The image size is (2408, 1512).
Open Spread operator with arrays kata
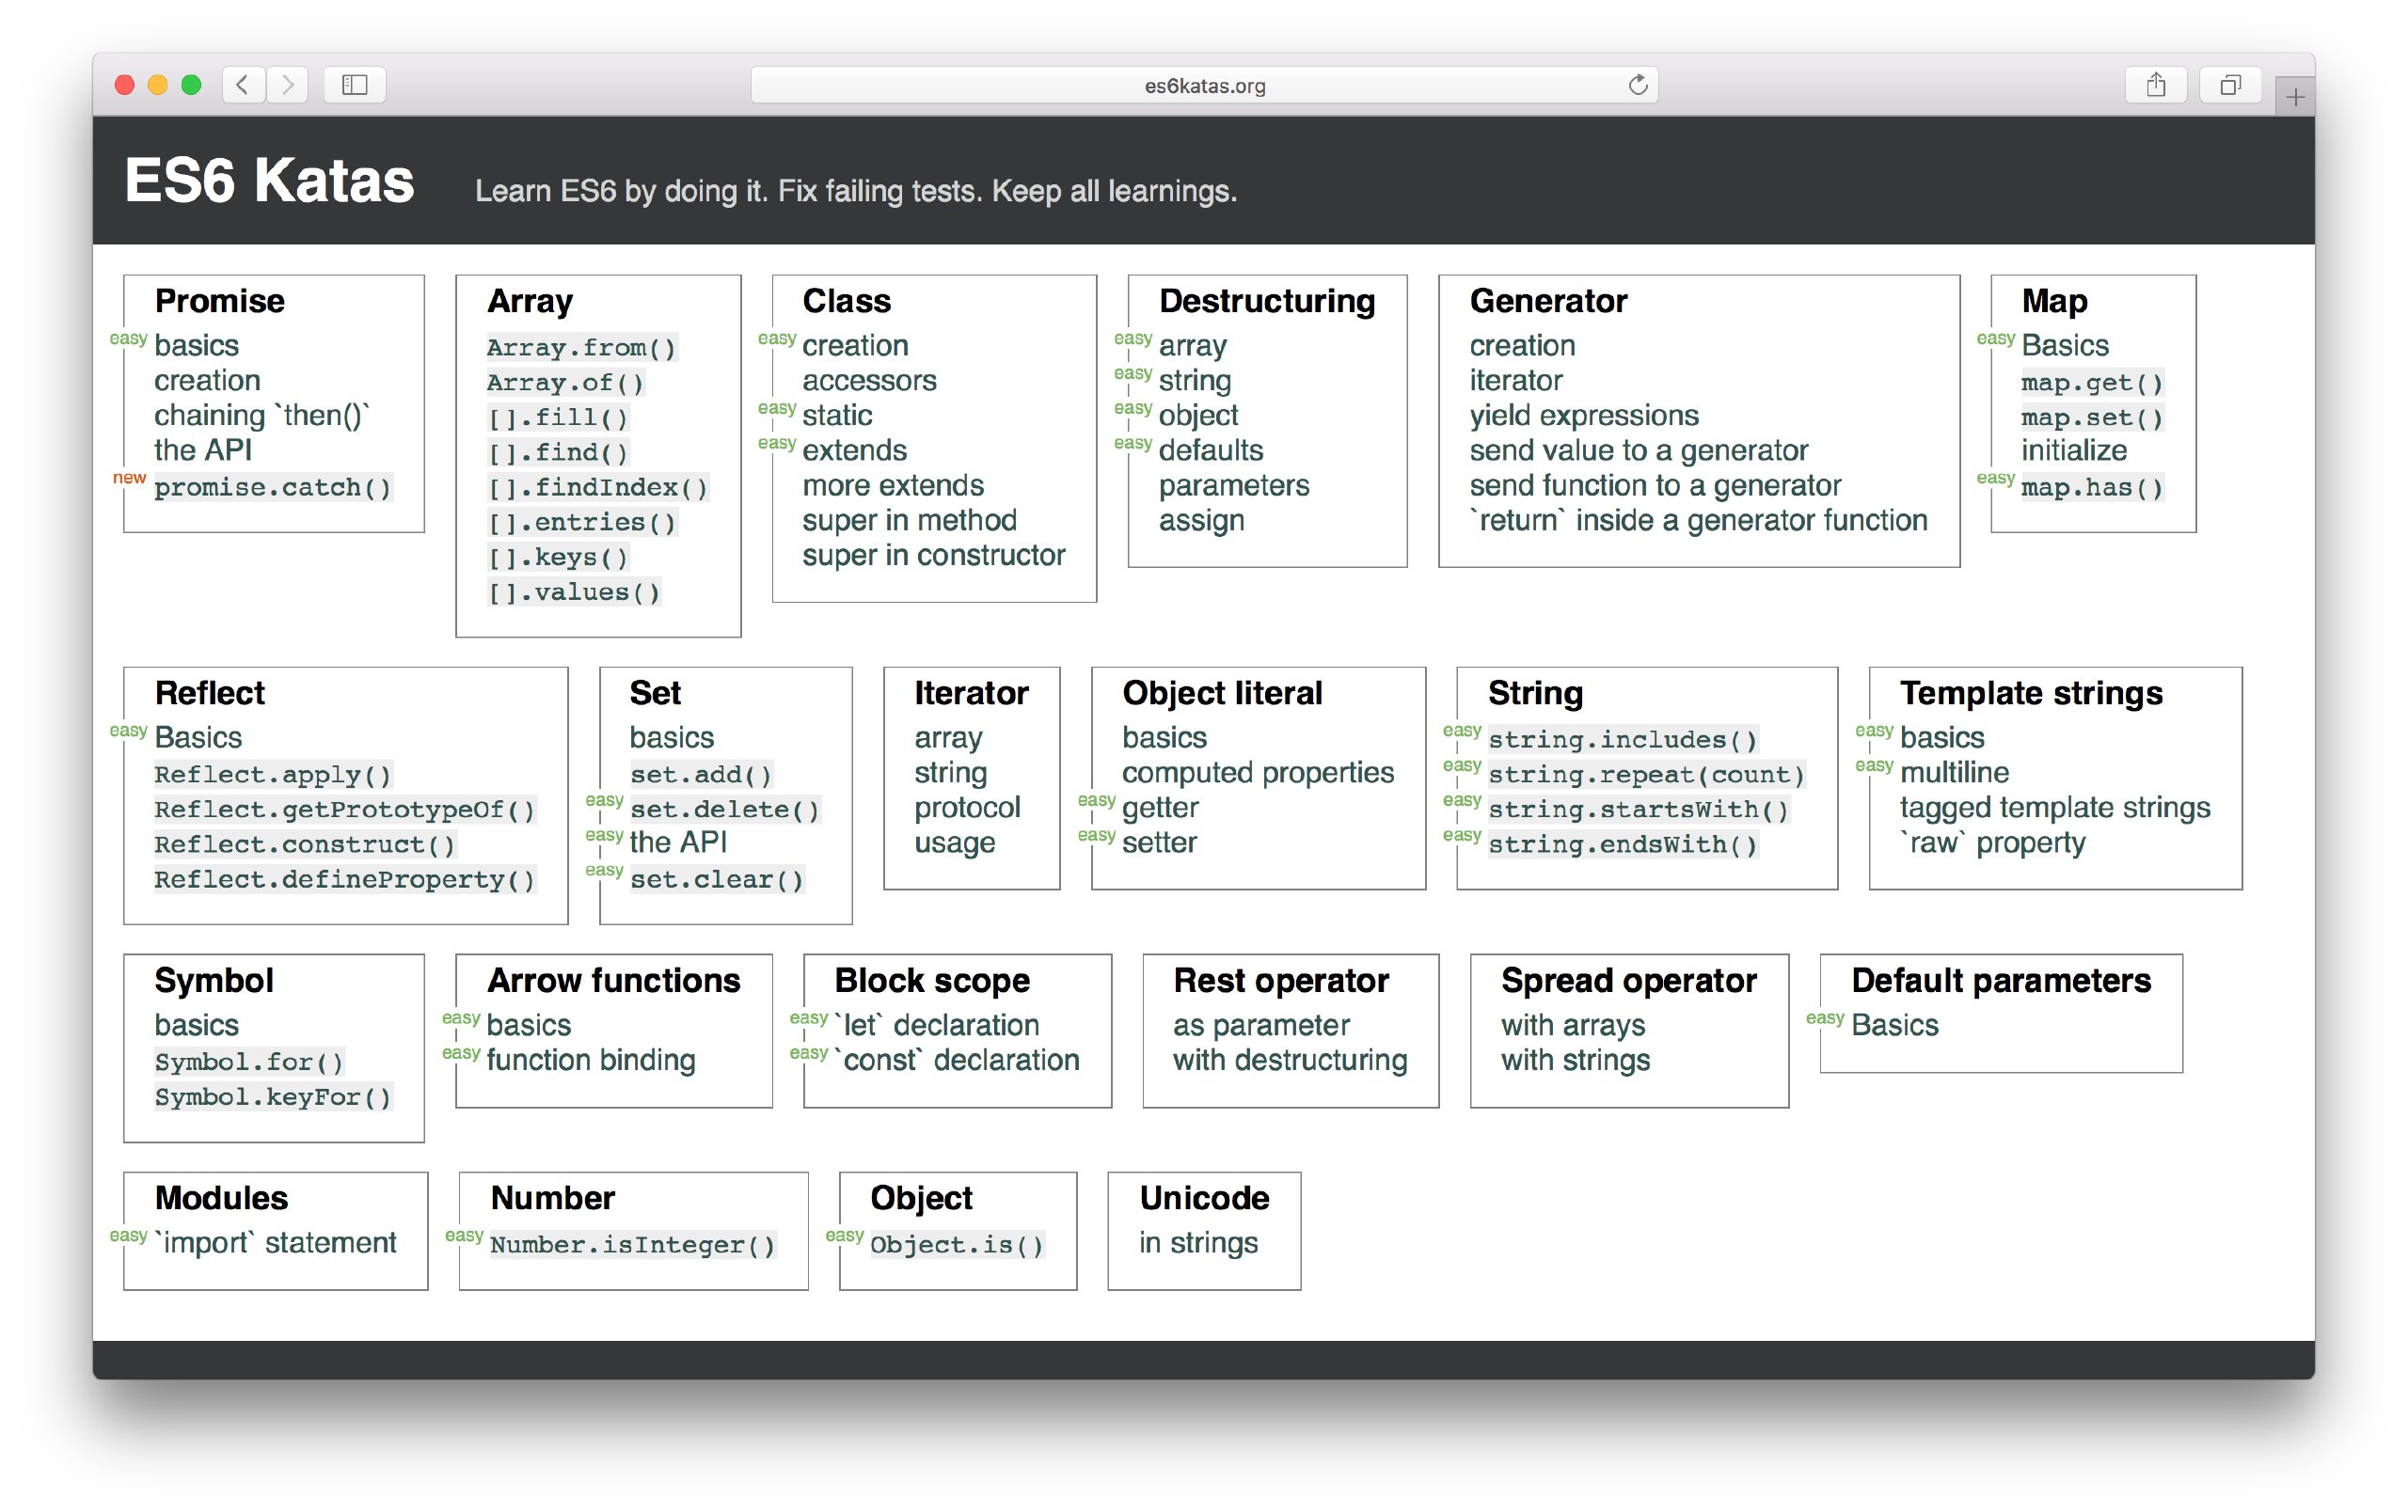(1573, 1024)
